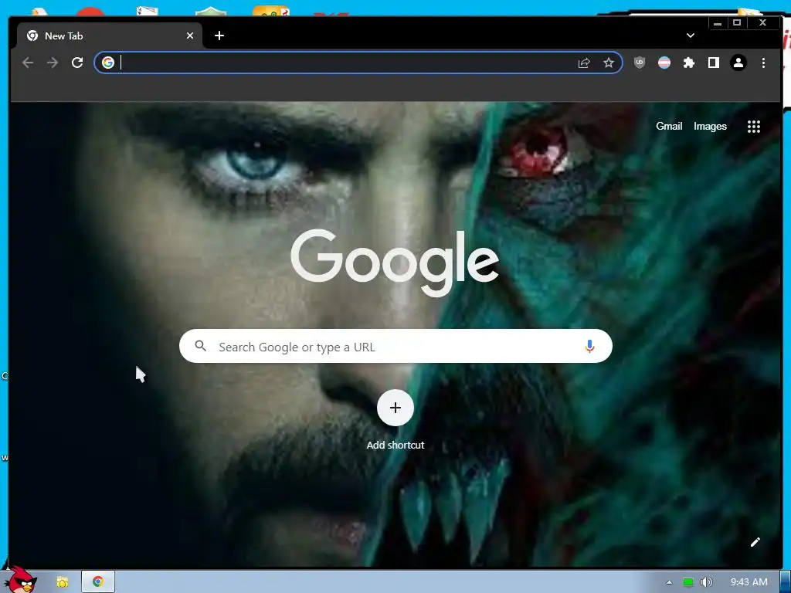
Task: Expand the tab search chevron
Action: coord(690,36)
